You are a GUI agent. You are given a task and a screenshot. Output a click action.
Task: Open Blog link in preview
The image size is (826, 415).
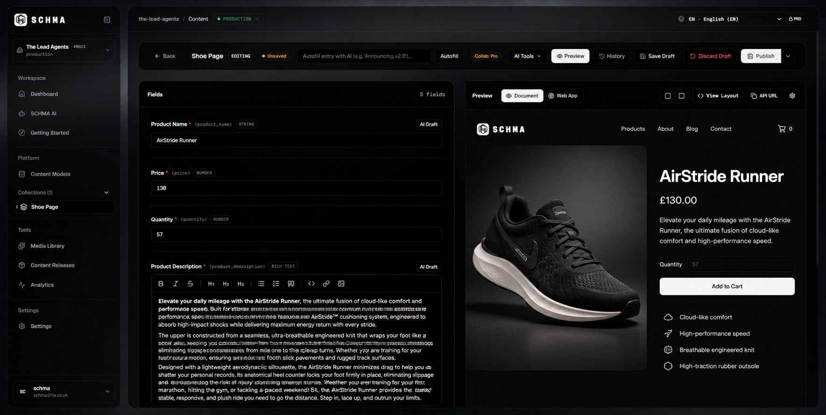[x=692, y=129]
